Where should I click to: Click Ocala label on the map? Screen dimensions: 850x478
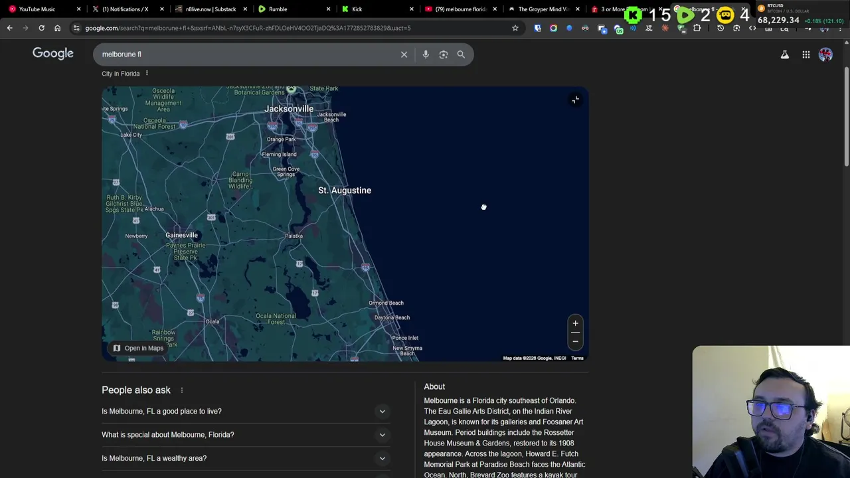212,321
